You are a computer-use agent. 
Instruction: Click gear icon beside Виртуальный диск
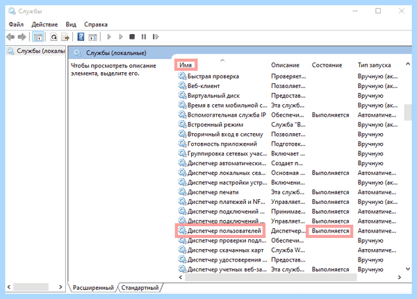coord(182,95)
